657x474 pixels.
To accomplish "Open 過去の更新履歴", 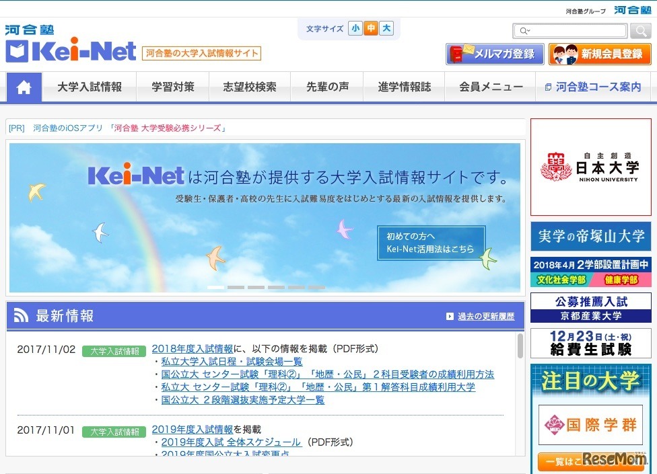I will 486,315.
